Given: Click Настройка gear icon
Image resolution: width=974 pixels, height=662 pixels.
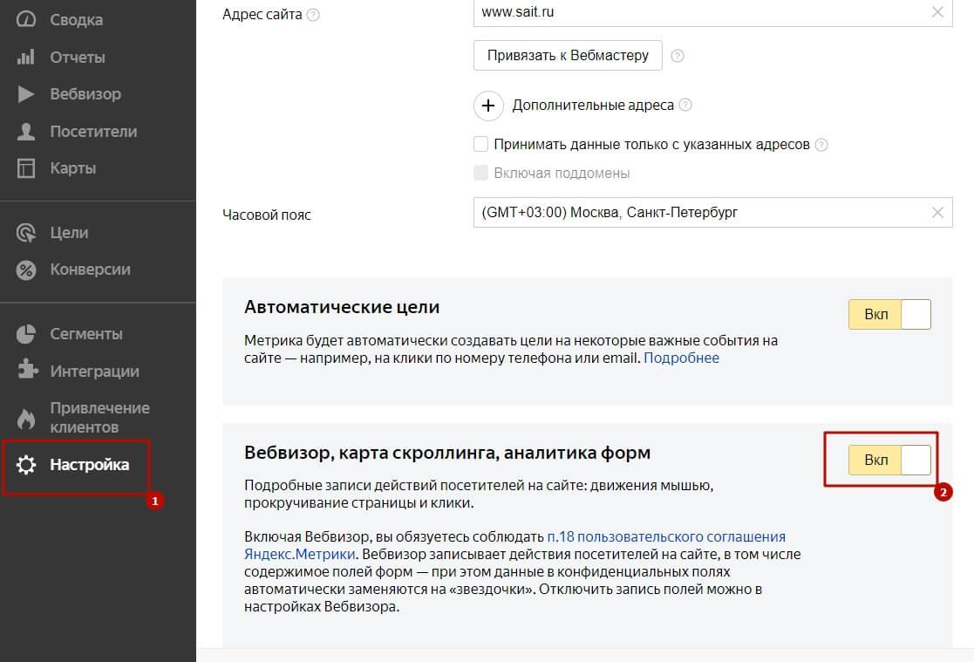Looking at the screenshot, I should click(26, 465).
